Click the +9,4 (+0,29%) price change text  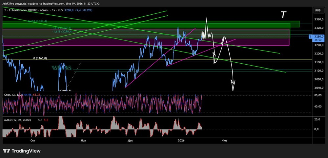pos(83,10)
